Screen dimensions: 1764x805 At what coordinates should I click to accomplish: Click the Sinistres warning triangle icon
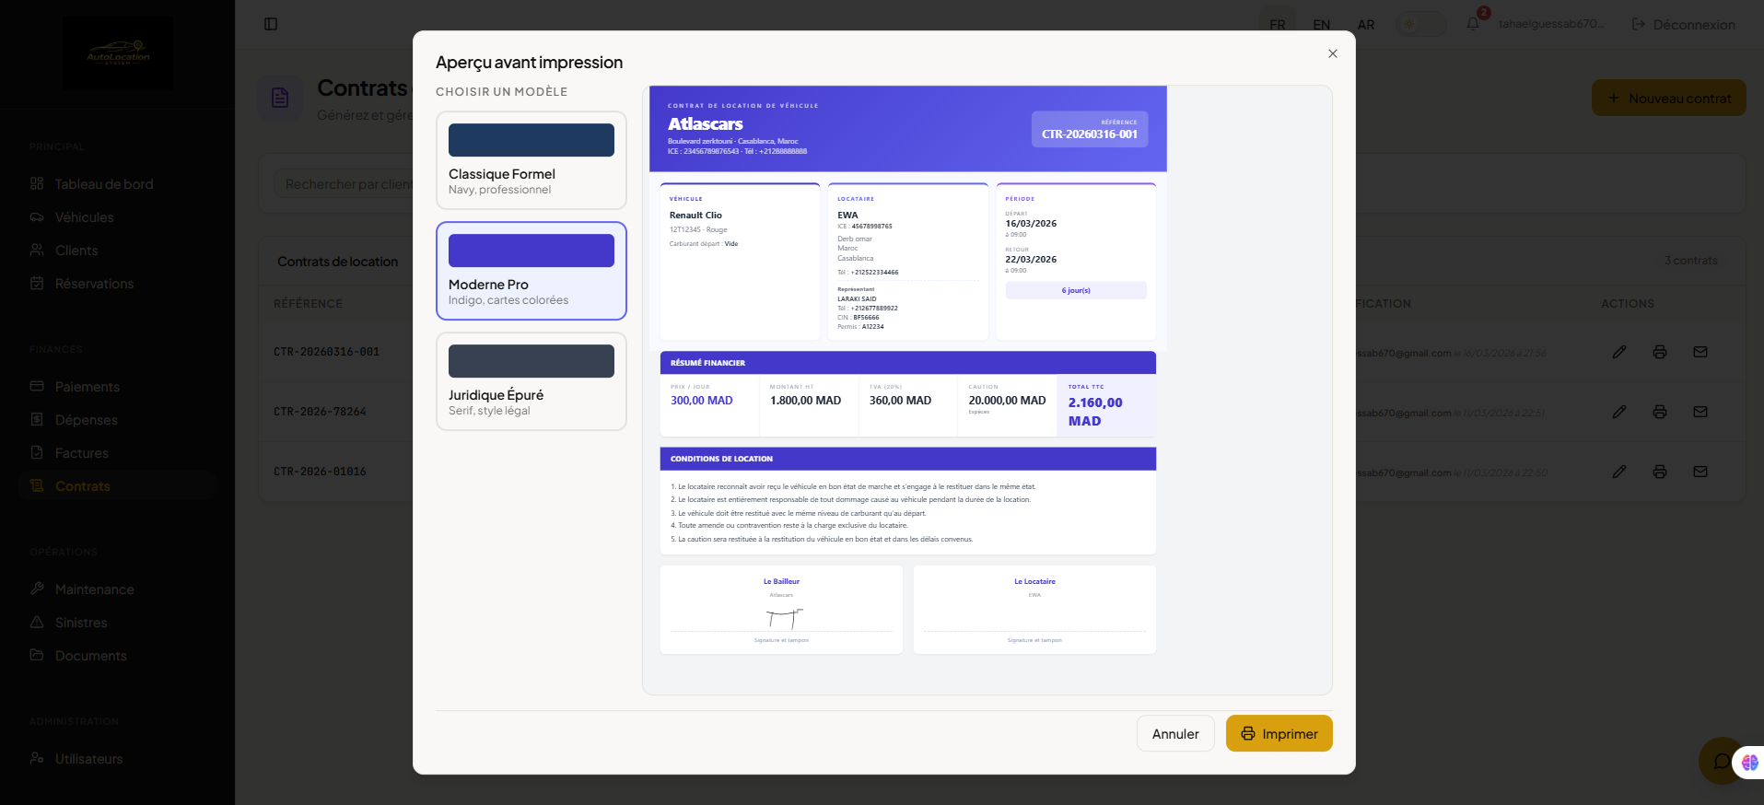point(37,622)
